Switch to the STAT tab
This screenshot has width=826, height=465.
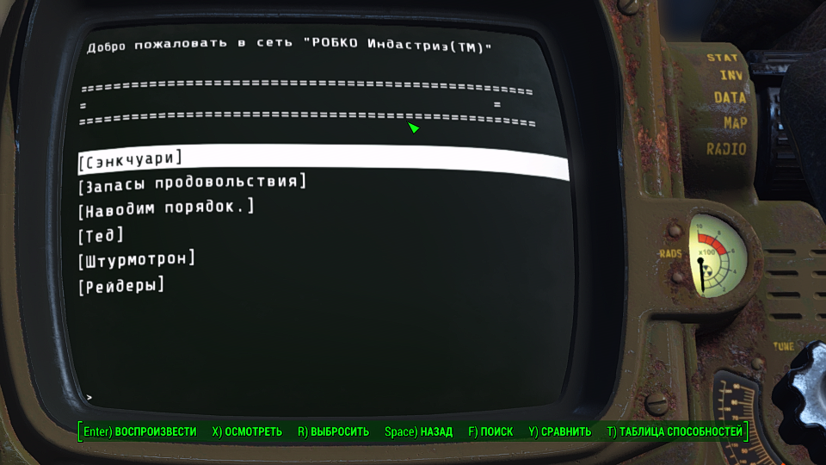point(722,58)
